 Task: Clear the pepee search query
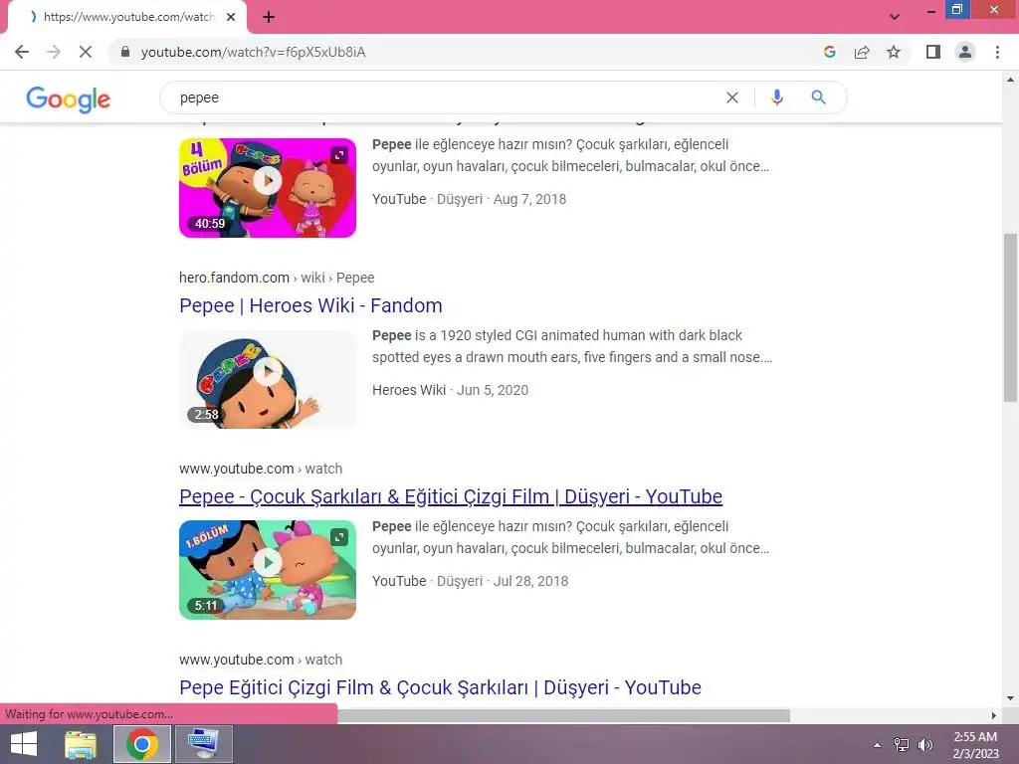coord(732,97)
